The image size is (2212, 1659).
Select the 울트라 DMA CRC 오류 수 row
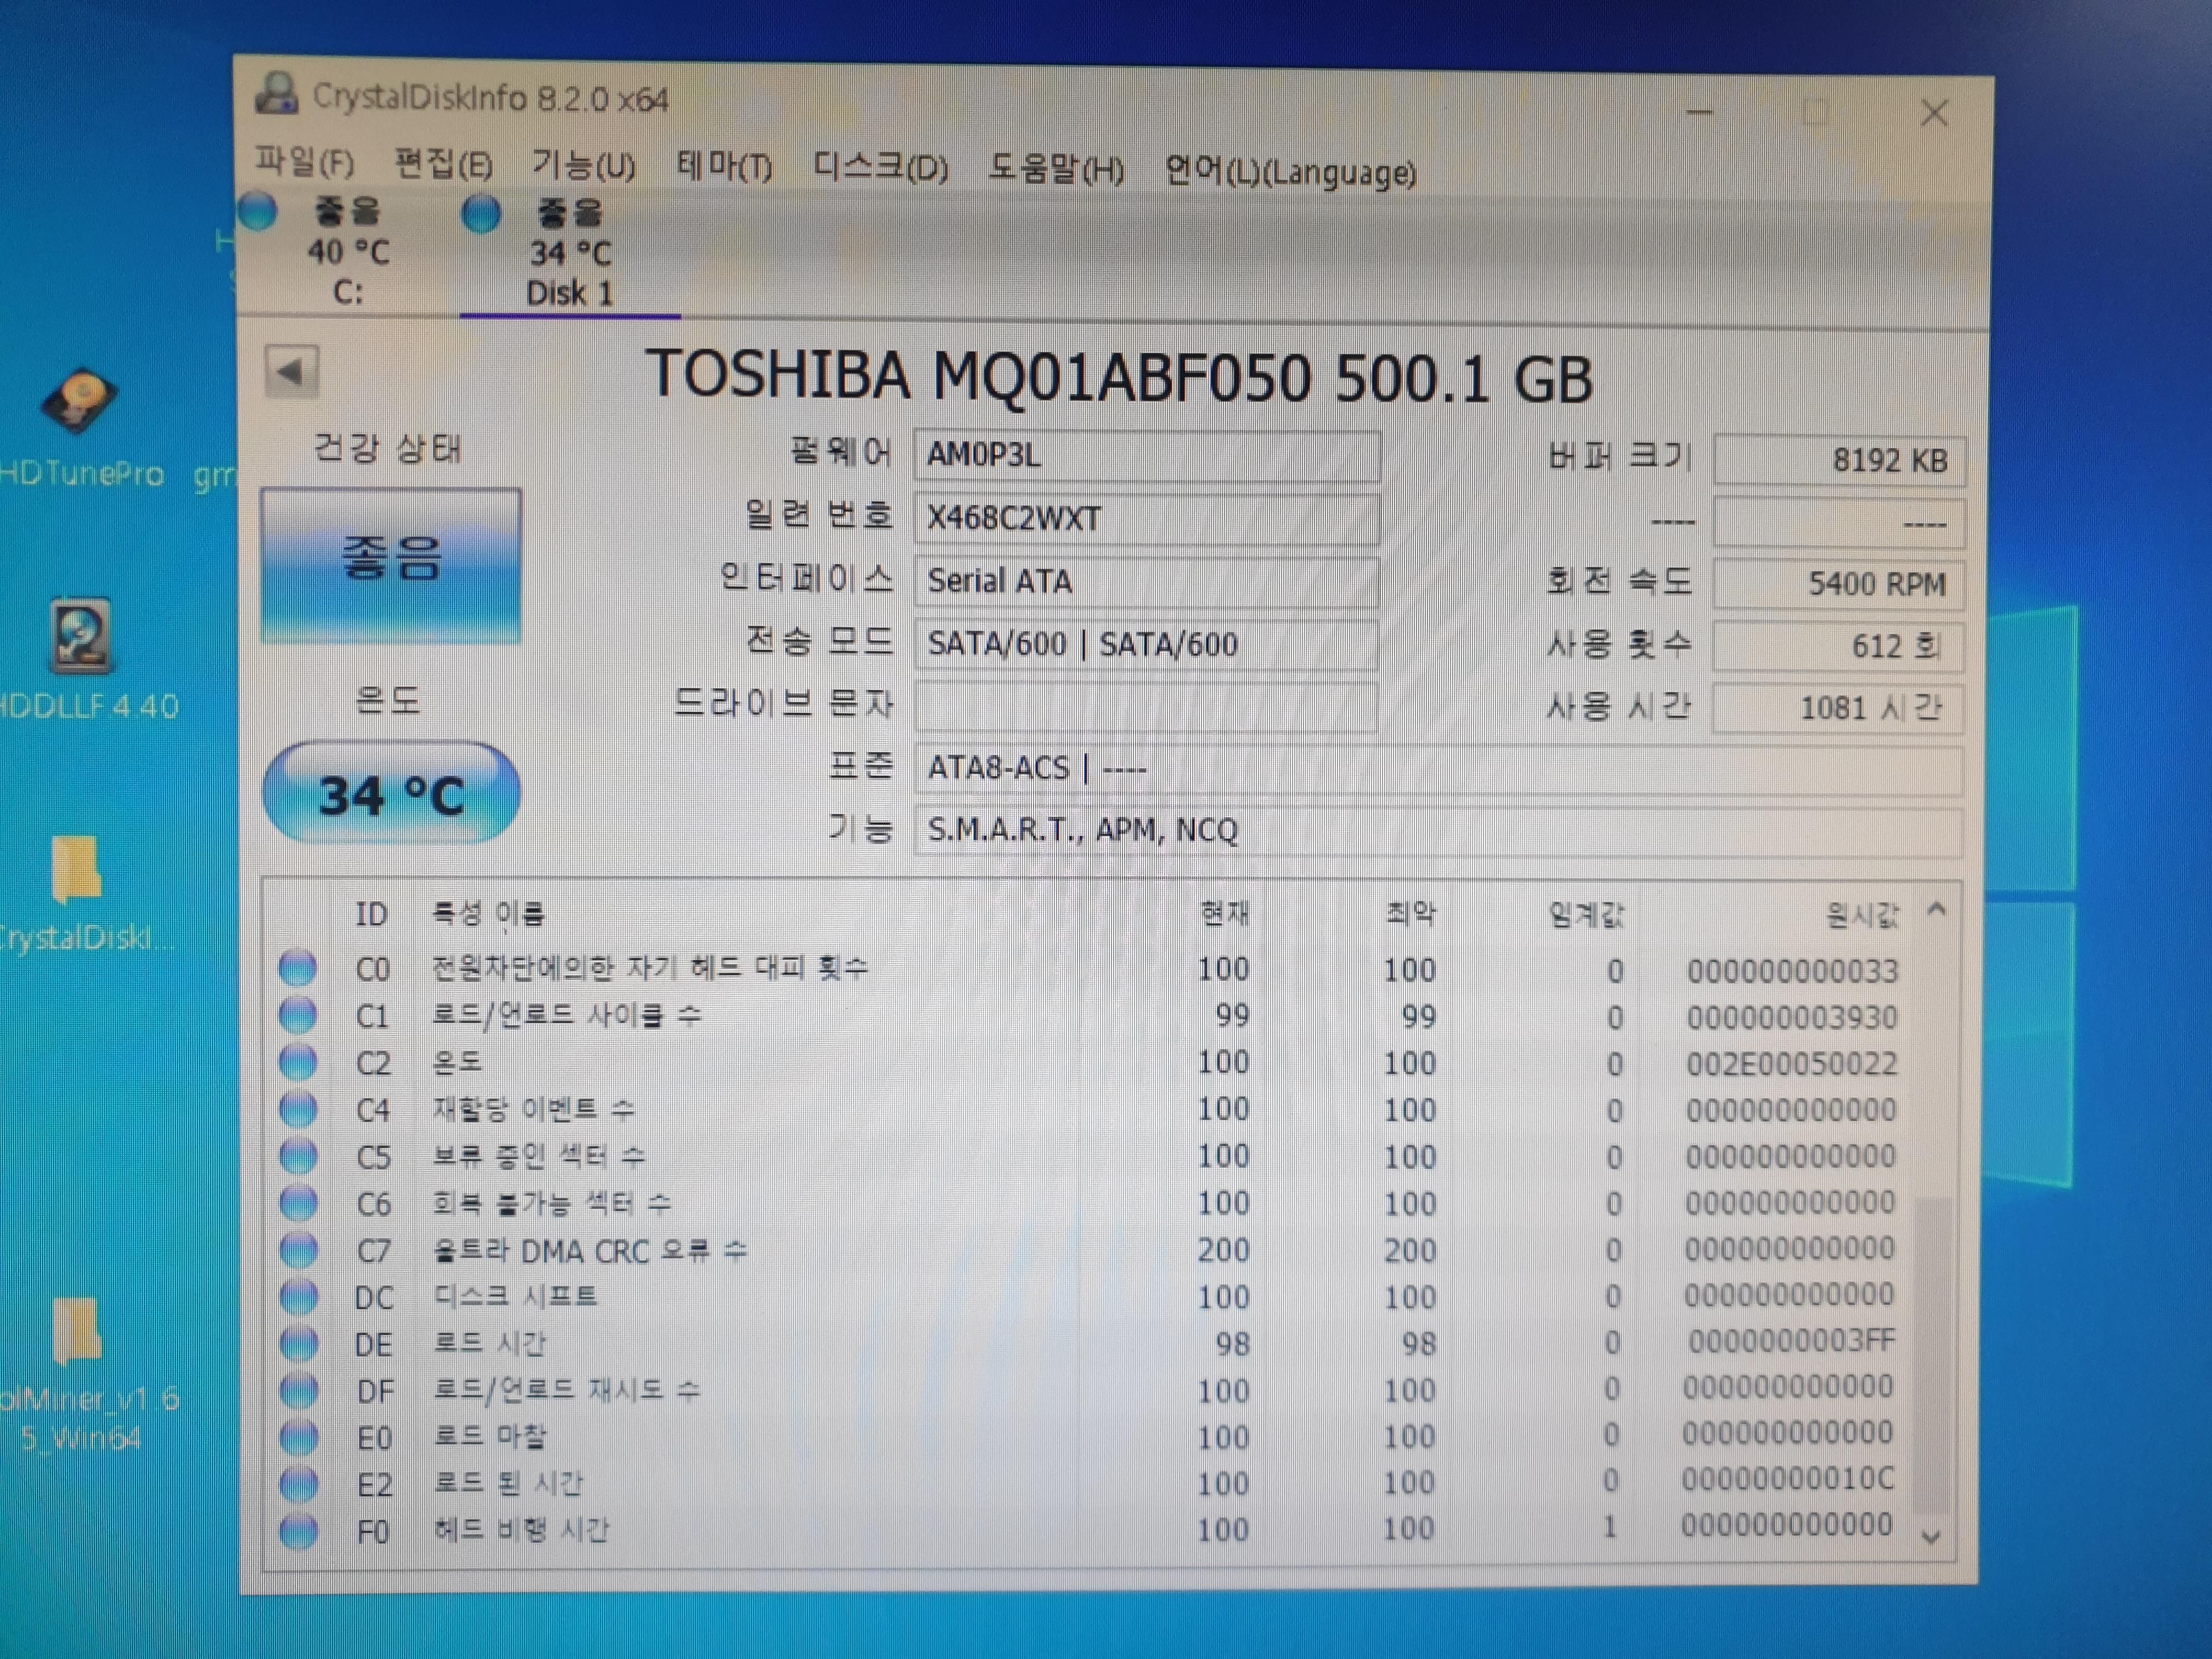click(x=1088, y=1249)
